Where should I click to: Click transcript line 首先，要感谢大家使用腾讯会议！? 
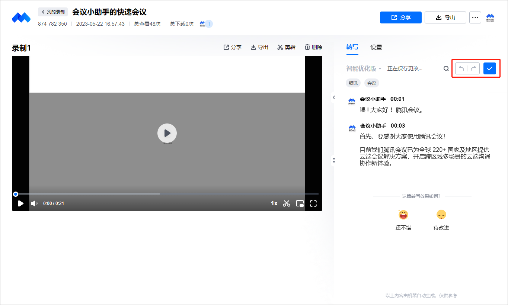(403, 137)
